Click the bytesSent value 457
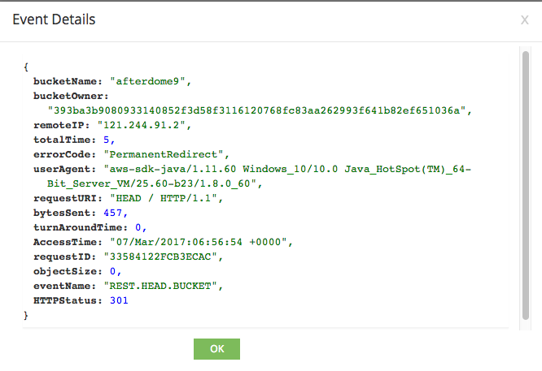This screenshot has width=542, height=371. (x=114, y=213)
